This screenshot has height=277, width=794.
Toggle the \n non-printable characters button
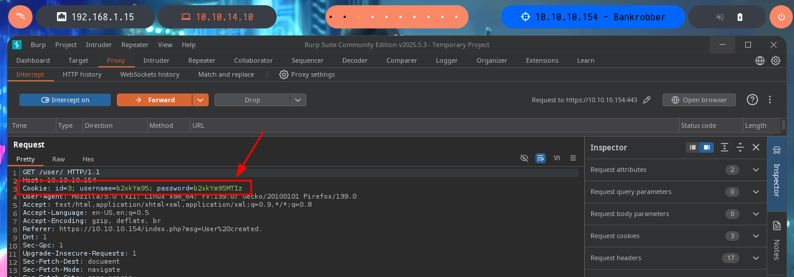coord(557,158)
